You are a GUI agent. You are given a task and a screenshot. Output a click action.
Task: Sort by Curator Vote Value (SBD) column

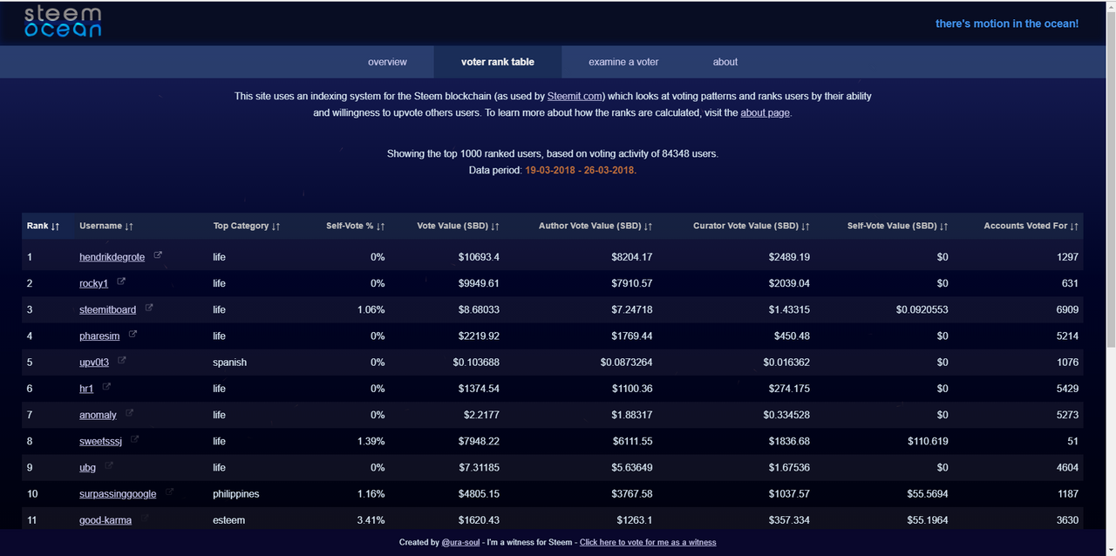click(x=752, y=226)
